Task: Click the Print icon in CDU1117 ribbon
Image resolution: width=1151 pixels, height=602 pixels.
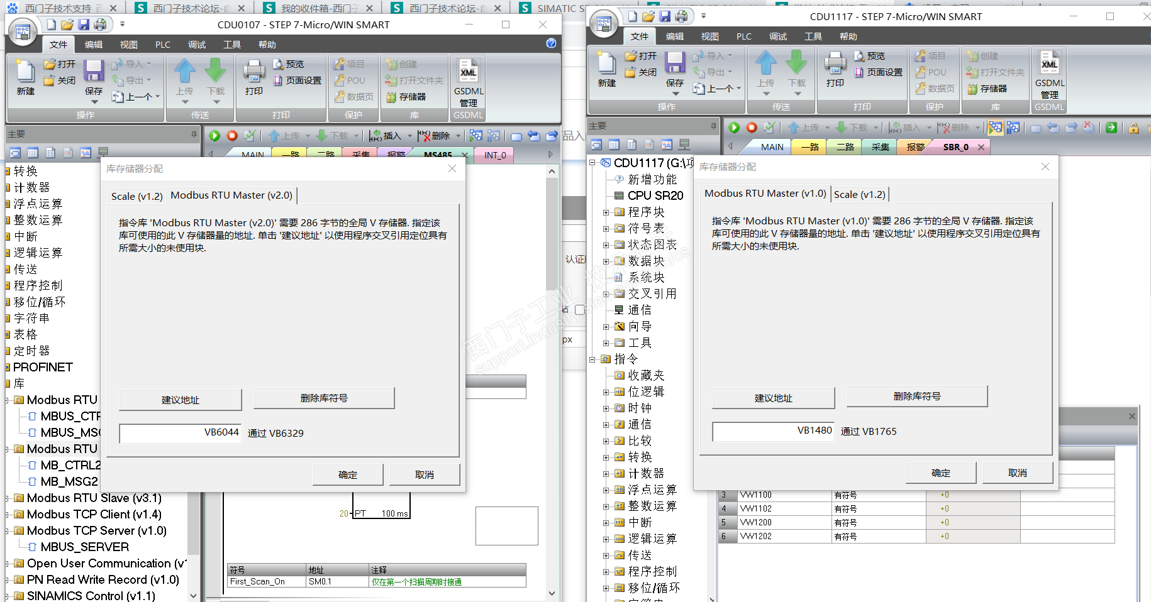Action: pyautogui.click(x=835, y=63)
